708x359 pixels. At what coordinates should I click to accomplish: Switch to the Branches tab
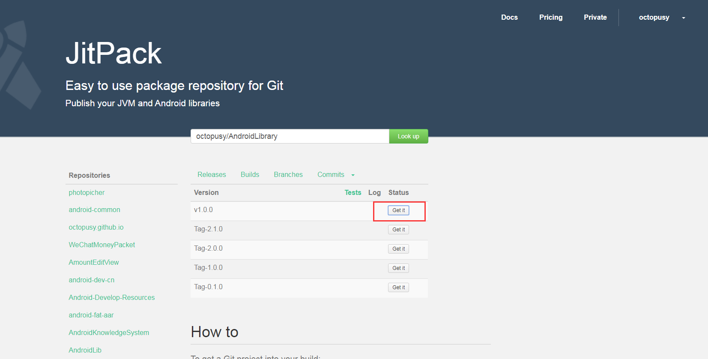(288, 174)
